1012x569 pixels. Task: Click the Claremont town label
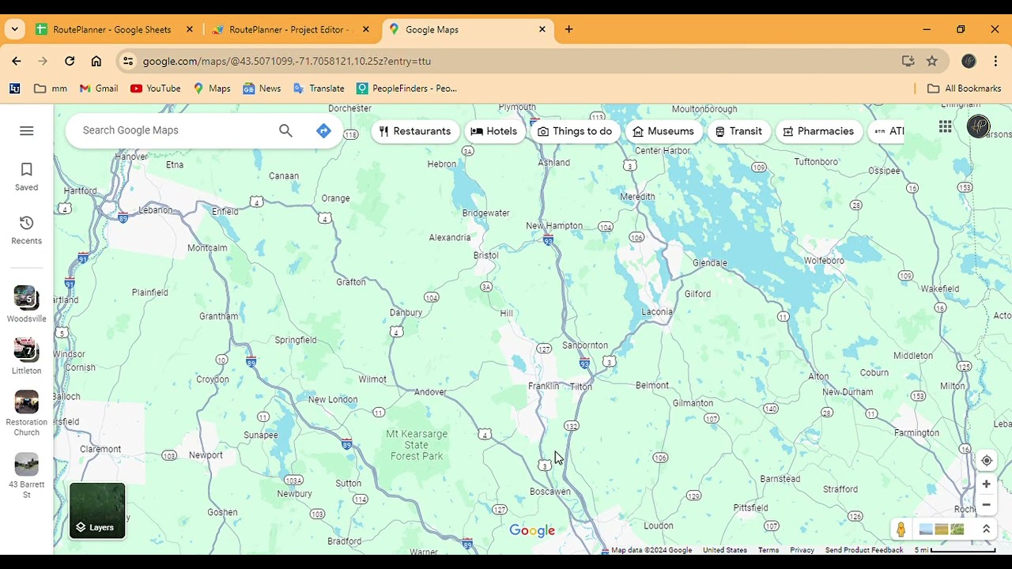(100, 449)
